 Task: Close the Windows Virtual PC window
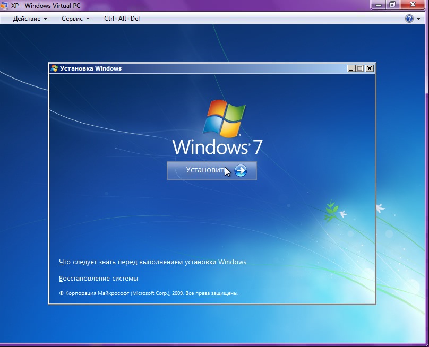point(413,5)
